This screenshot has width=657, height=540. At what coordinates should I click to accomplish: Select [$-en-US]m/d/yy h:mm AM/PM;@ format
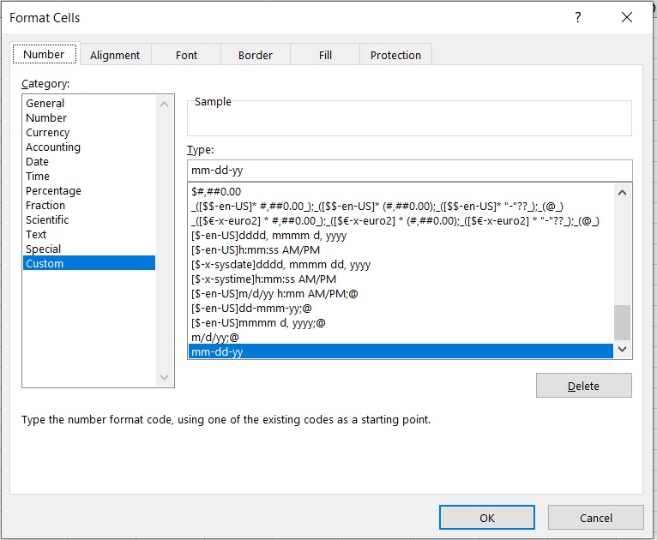(401, 293)
